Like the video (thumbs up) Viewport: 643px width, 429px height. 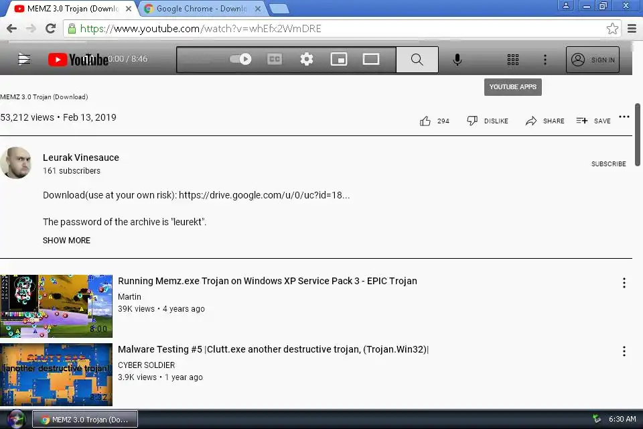click(425, 121)
